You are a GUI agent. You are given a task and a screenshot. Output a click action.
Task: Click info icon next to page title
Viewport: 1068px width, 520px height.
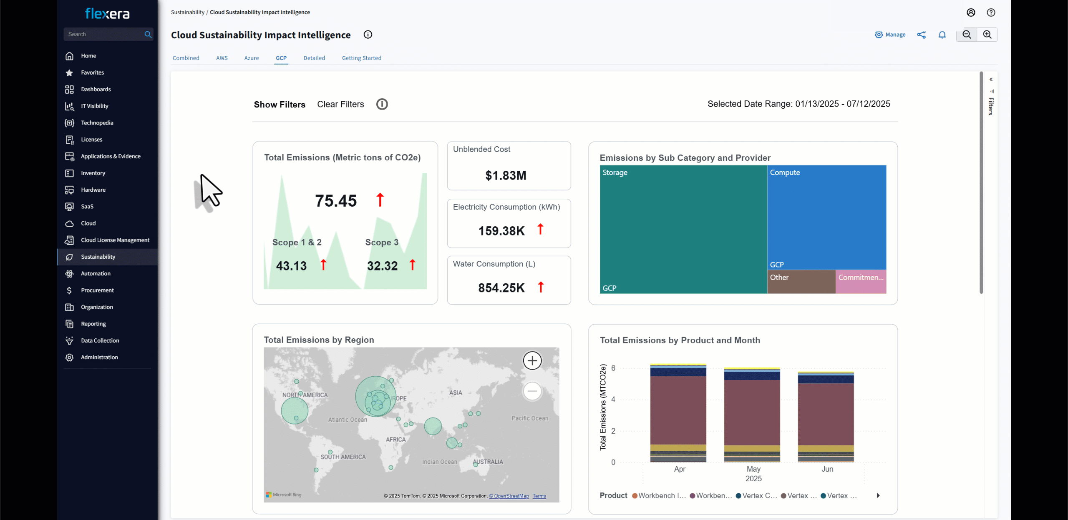368,35
